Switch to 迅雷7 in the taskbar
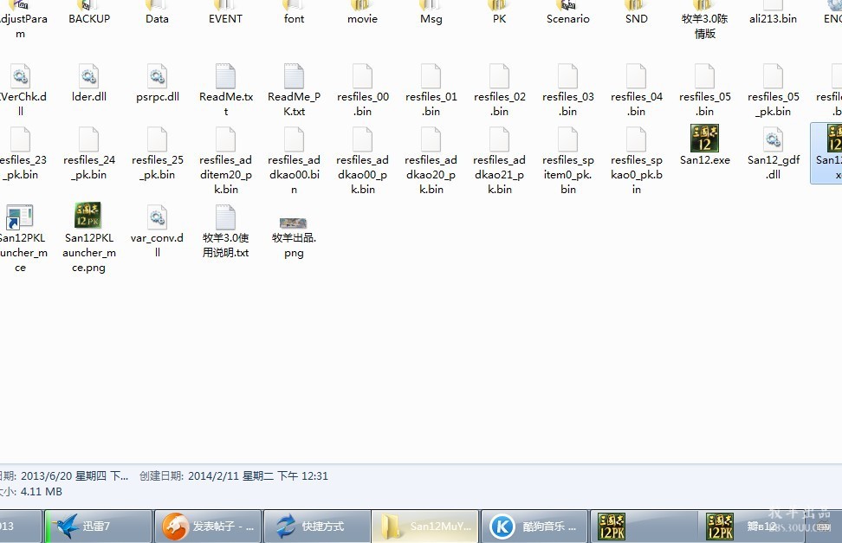 pyautogui.click(x=96, y=526)
